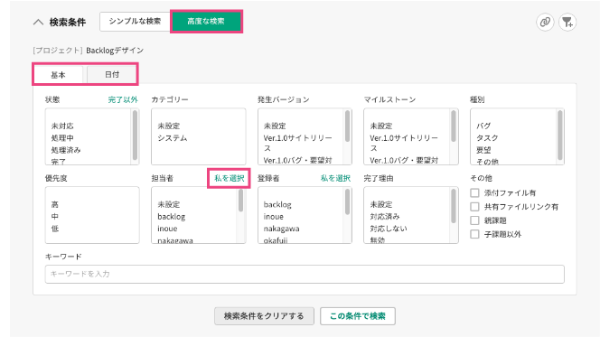
Task: Click the 担当者 list scrollbar
Action: pos(240,201)
